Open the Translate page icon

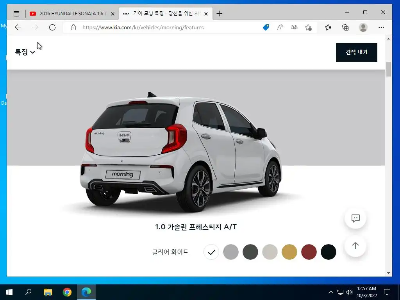click(294, 27)
